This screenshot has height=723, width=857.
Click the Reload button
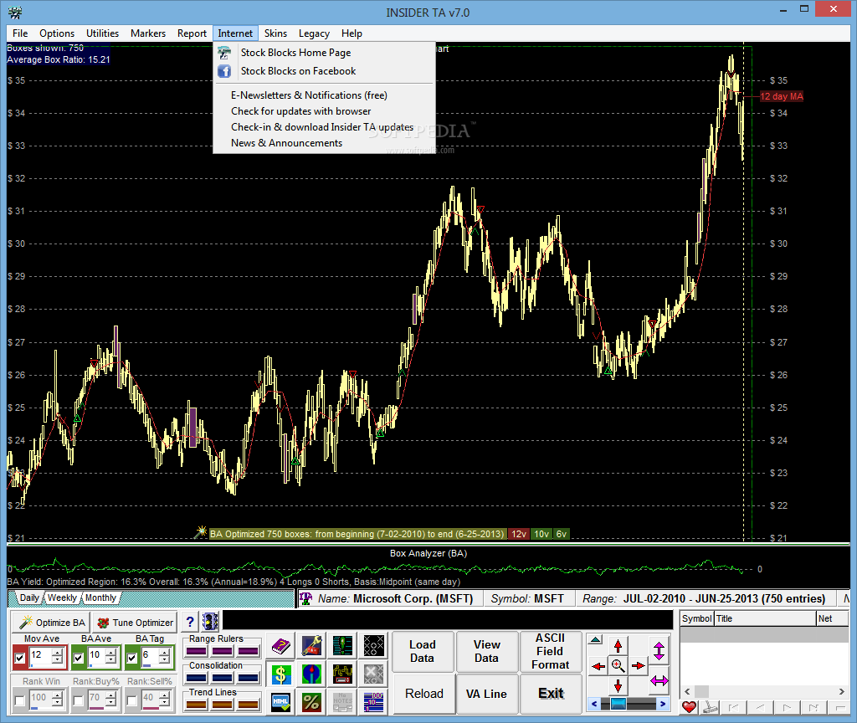(424, 694)
